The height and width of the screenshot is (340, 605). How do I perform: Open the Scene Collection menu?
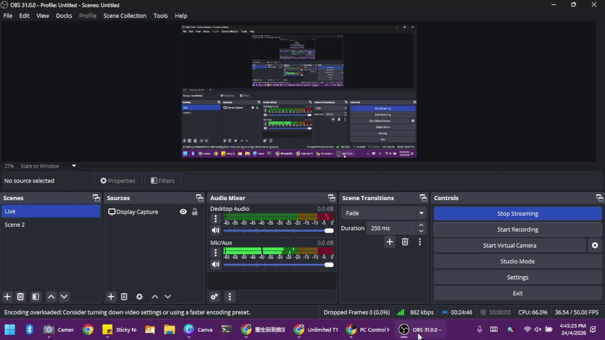[125, 16]
